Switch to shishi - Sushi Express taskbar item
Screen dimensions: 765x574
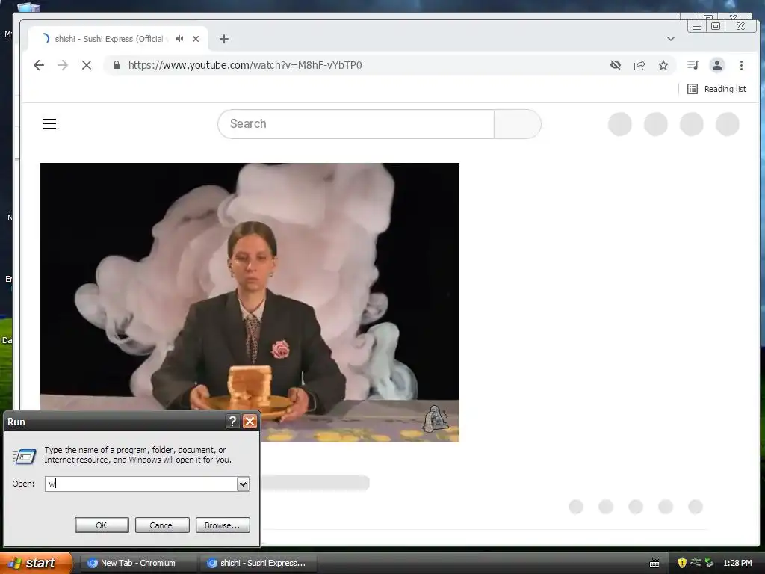[258, 563]
